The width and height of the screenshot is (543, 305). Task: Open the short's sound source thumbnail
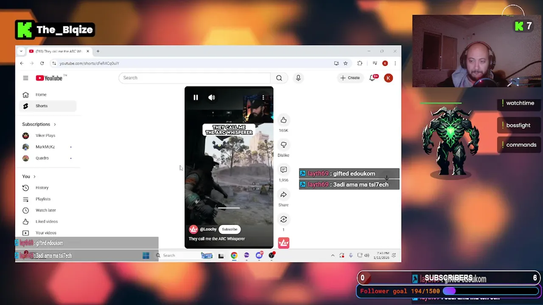[283, 243]
